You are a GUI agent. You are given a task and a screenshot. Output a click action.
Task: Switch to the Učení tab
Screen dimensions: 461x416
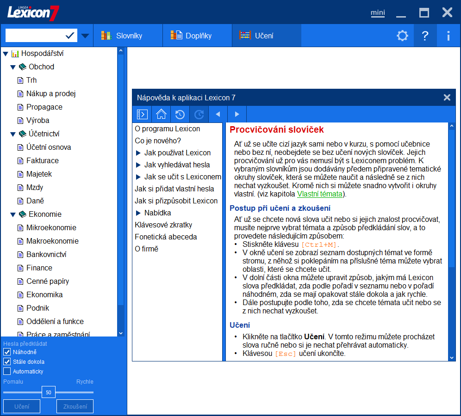[267, 36]
